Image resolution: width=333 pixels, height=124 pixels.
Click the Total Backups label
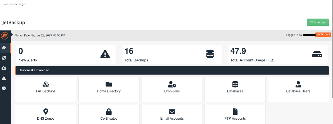[136, 60]
